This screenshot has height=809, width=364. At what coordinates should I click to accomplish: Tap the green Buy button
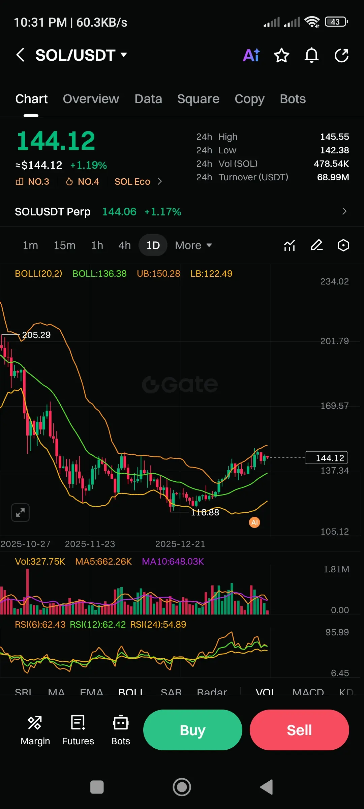pyautogui.click(x=193, y=730)
